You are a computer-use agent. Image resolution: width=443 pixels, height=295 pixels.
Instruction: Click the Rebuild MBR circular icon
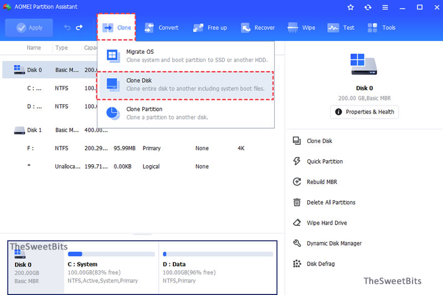297,181
